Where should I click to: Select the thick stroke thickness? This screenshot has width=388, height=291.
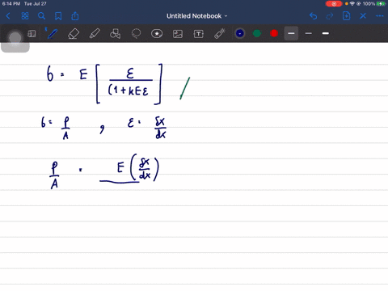[x=326, y=33]
